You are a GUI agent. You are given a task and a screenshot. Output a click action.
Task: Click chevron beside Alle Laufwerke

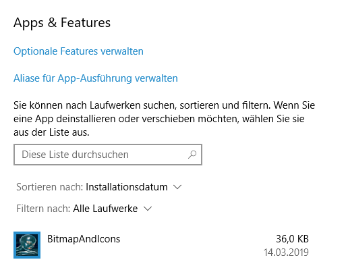tap(148, 209)
